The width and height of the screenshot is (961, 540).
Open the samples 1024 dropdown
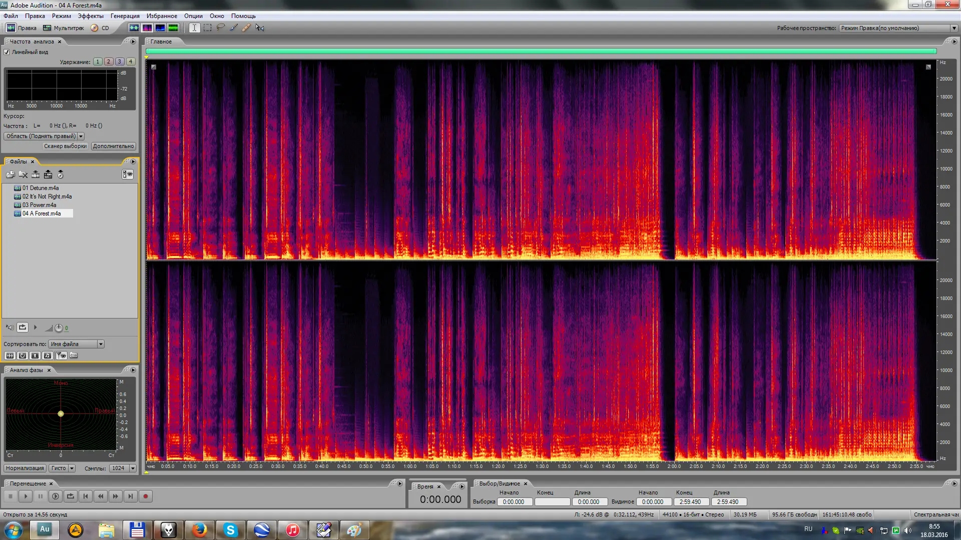[x=133, y=468]
